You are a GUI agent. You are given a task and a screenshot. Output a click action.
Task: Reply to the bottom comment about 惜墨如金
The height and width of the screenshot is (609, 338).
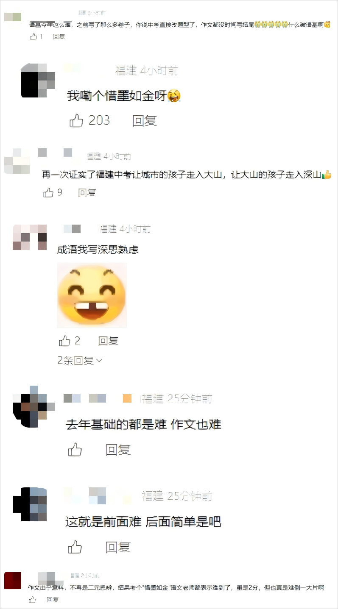point(53,600)
